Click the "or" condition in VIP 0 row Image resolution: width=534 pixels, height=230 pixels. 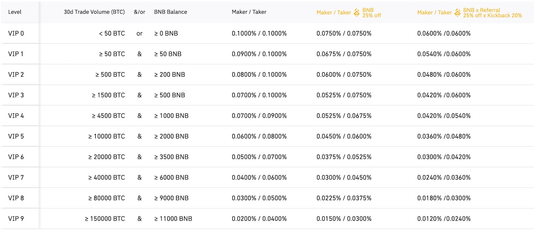[140, 33]
